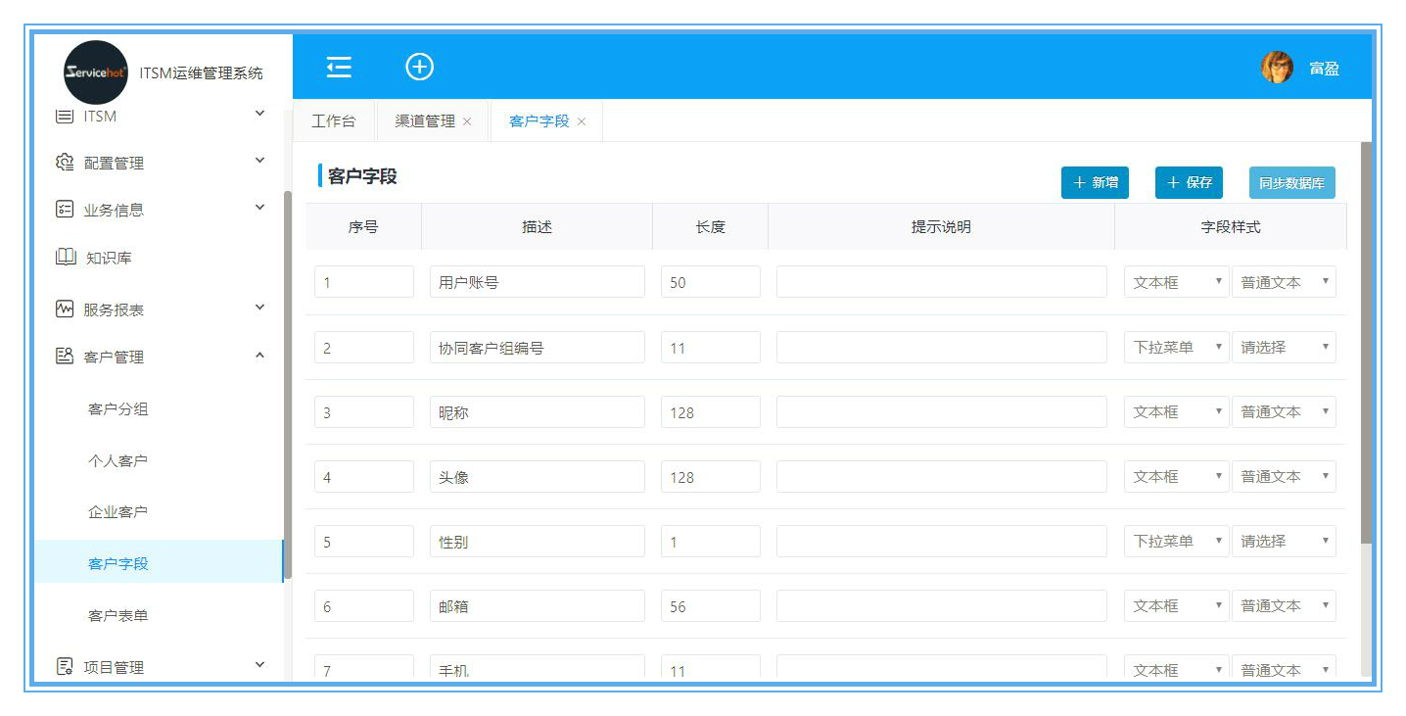The width and height of the screenshot is (1406, 716).
Task: Open 请选择 dropdown in 性别 row
Action: click(x=1284, y=541)
